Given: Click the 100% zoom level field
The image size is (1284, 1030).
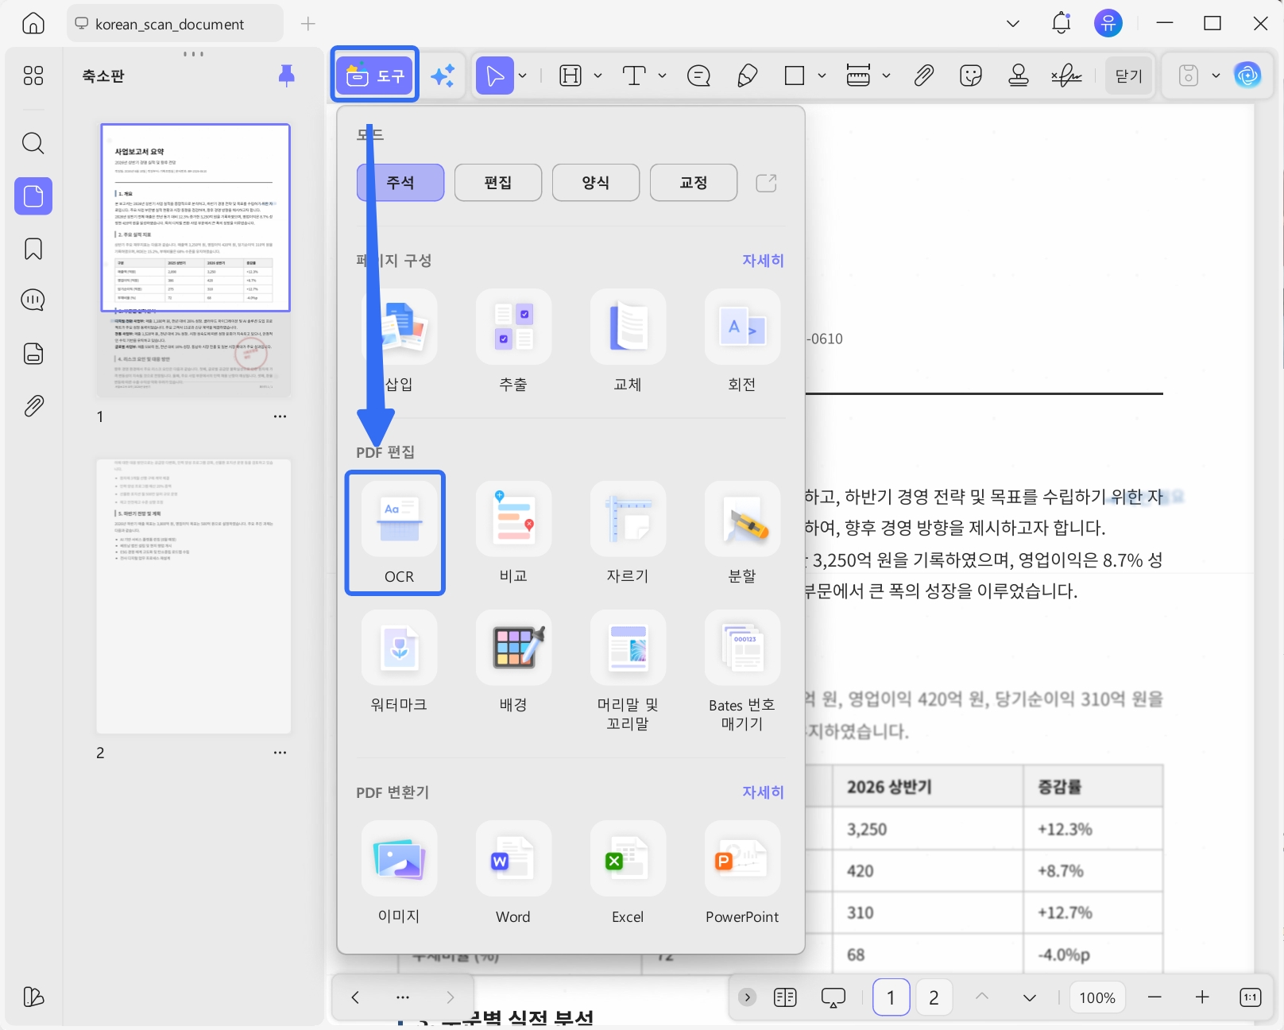Looking at the screenshot, I should [x=1097, y=997].
